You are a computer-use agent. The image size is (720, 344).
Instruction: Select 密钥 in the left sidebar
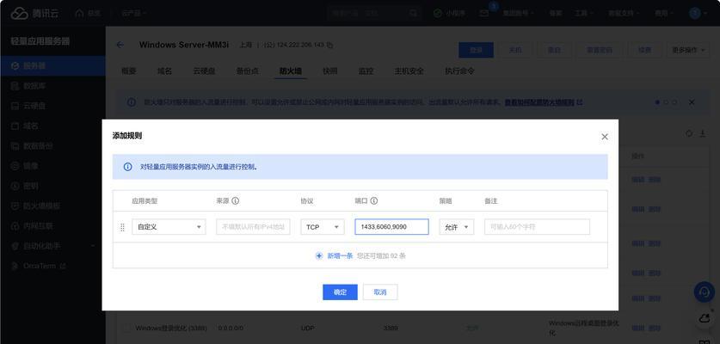pyautogui.click(x=52, y=186)
